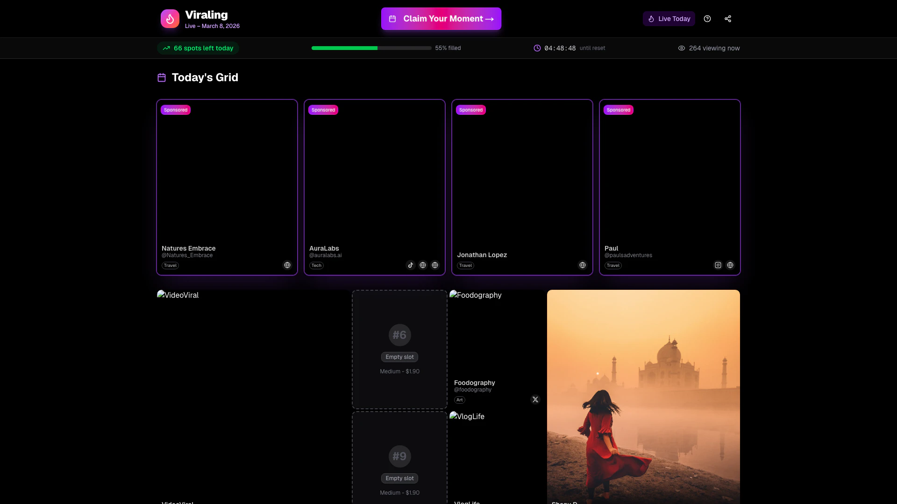Click the 55% filled progress bar

(371, 48)
